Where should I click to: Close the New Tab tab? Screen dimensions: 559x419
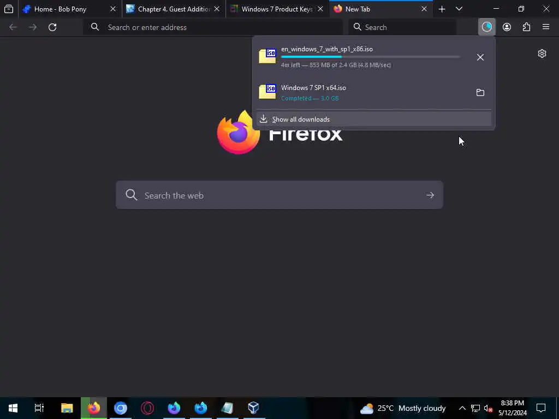pos(424,9)
